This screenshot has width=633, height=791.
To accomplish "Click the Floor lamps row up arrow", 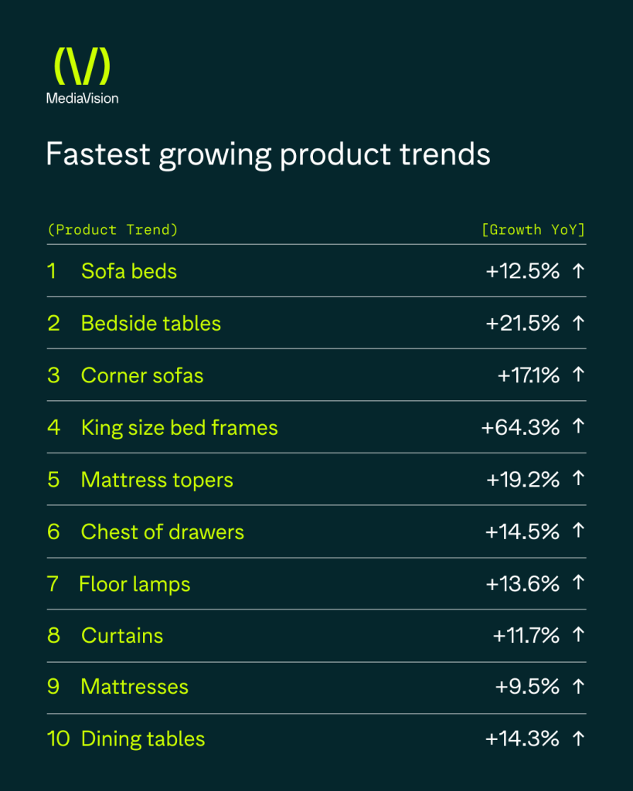I will click(577, 584).
